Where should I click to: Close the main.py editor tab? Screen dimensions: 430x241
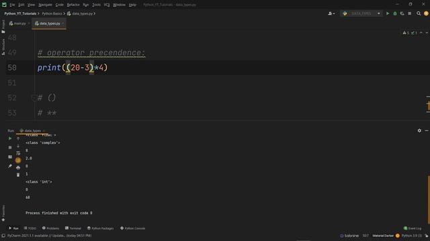click(x=29, y=23)
